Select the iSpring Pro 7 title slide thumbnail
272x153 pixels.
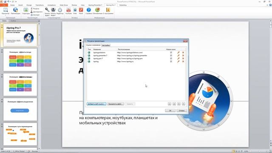click(20, 35)
